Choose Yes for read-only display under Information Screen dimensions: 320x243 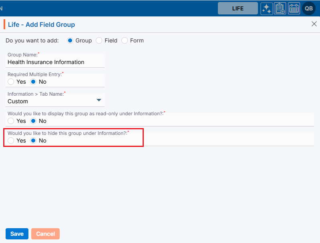pyautogui.click(x=11, y=121)
